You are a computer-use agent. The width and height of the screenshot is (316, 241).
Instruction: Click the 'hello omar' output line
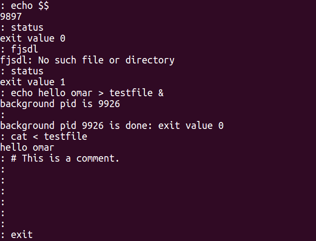27,147
